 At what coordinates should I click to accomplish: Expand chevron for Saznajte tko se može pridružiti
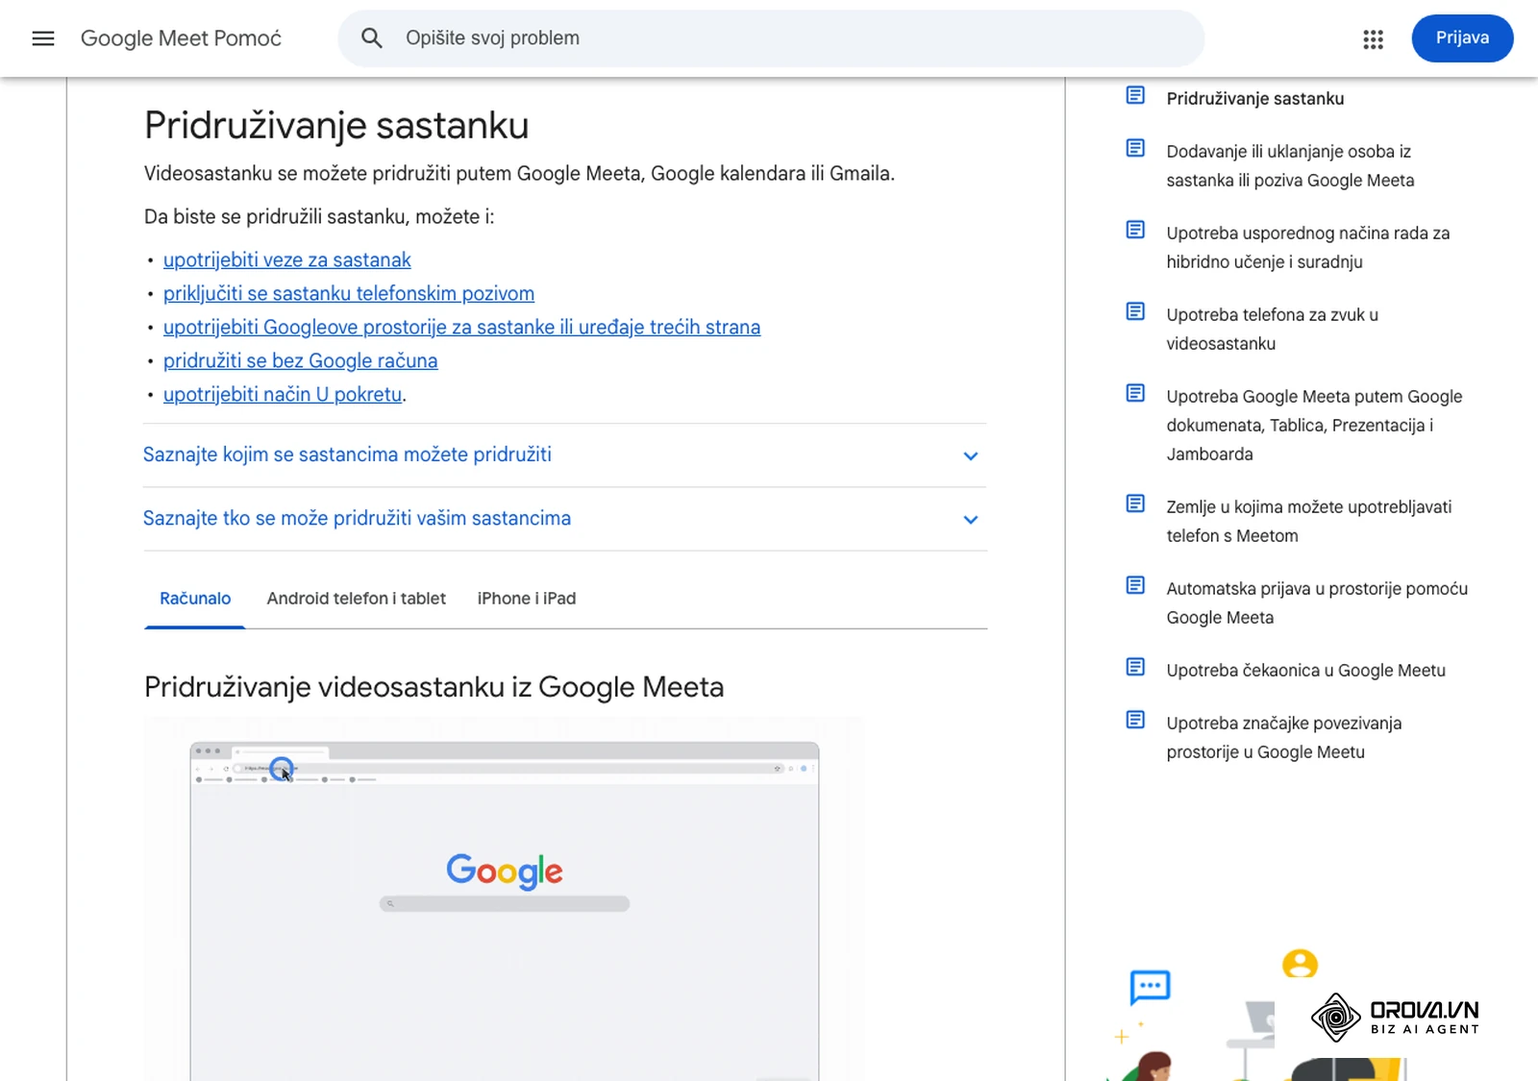pyautogui.click(x=971, y=520)
